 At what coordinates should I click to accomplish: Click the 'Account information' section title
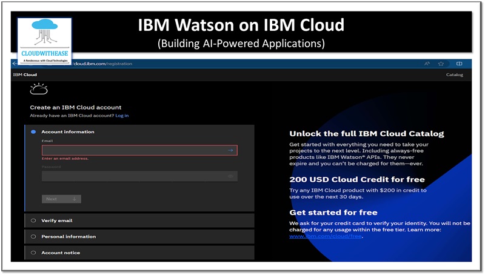click(x=68, y=132)
